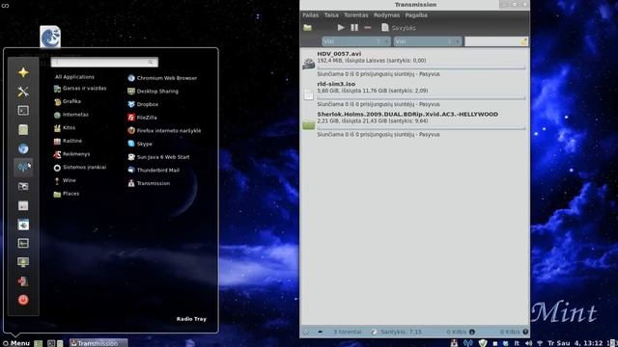Launch Radio Tray from menu sidebar
The height and width of the screenshot is (347, 618).
pyautogui.click(x=23, y=167)
